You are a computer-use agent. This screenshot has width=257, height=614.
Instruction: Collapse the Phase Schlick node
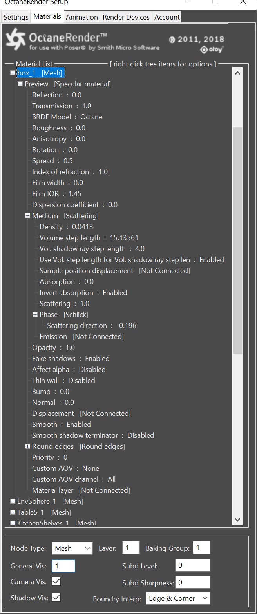click(35, 315)
